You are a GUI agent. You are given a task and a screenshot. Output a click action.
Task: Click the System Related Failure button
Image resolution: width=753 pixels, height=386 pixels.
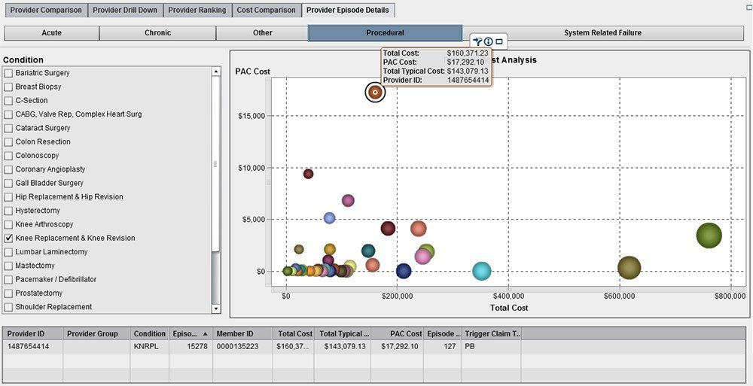602,33
